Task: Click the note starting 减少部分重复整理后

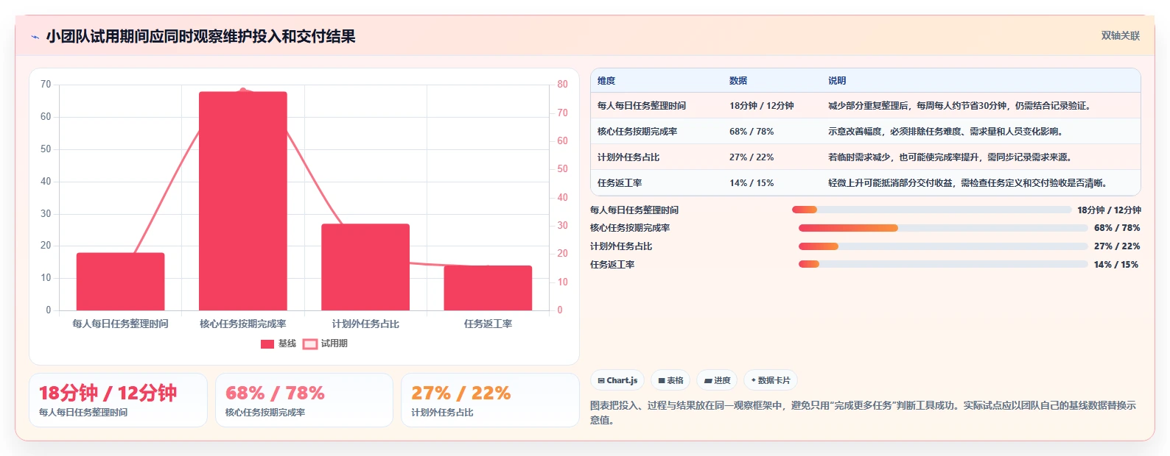Action: tap(959, 106)
